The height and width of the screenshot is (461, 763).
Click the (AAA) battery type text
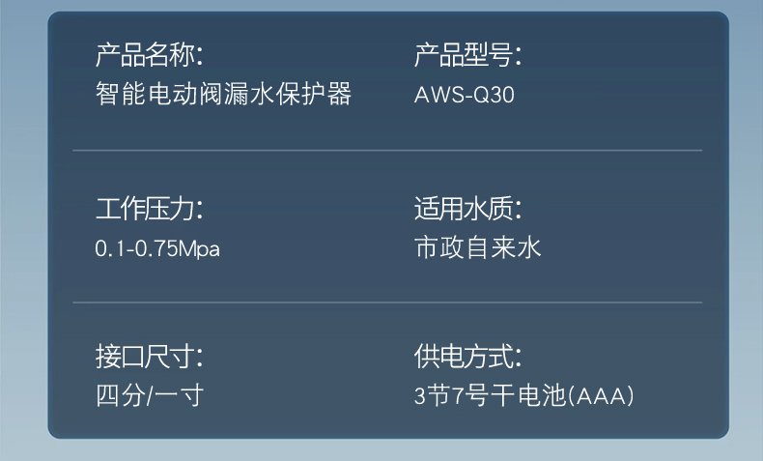[x=601, y=396]
